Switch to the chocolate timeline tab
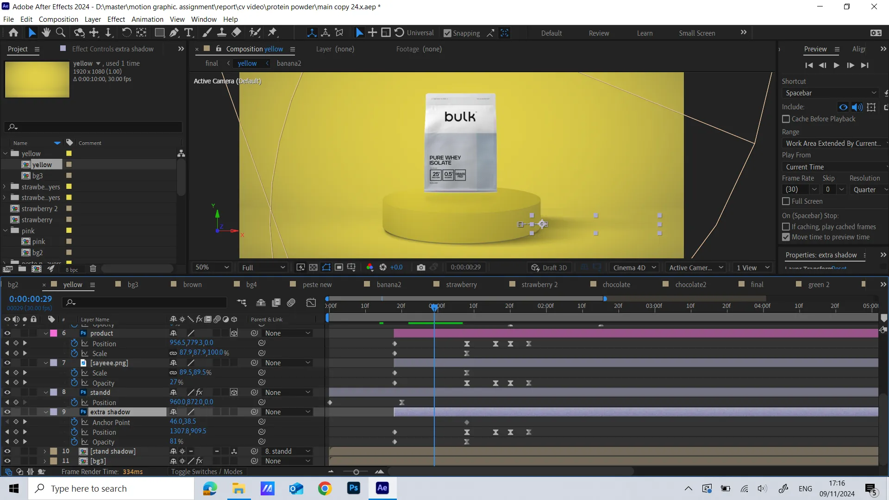 point(616,285)
